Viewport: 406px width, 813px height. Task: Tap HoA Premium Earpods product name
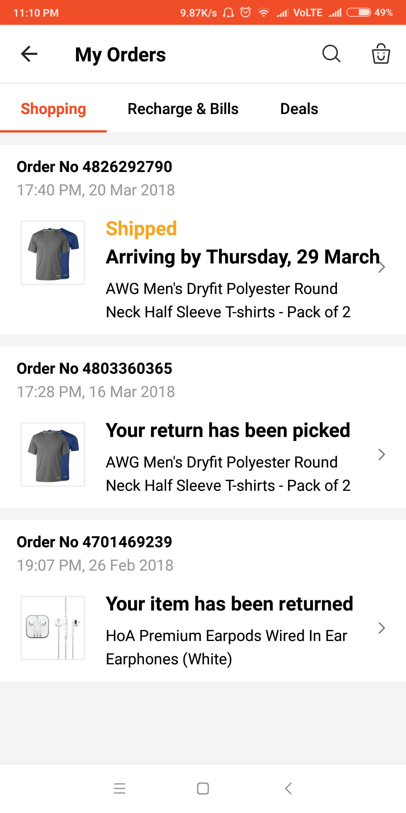pos(226,647)
